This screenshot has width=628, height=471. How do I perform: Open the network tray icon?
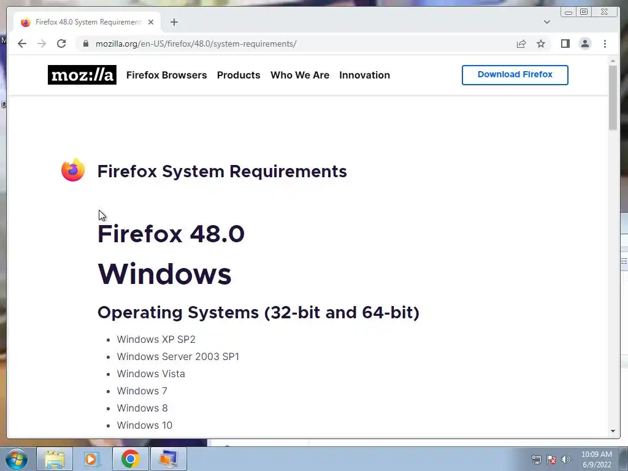(x=537, y=459)
